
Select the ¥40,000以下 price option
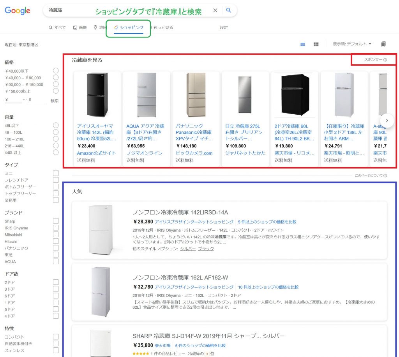56,71
